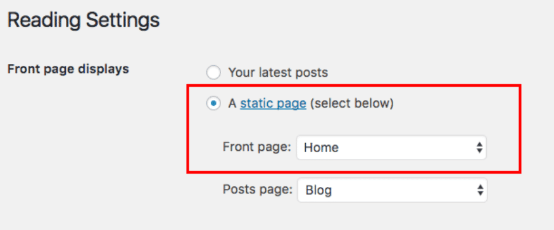Click the empty circle beside 'Your latest posts'
Viewport: 554px width, 230px height.
point(213,73)
